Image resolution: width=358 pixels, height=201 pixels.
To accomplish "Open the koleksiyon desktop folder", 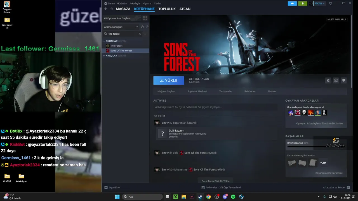I will pyautogui.click(x=21, y=178).
